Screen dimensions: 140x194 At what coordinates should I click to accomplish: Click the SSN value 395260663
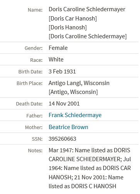point(62,139)
